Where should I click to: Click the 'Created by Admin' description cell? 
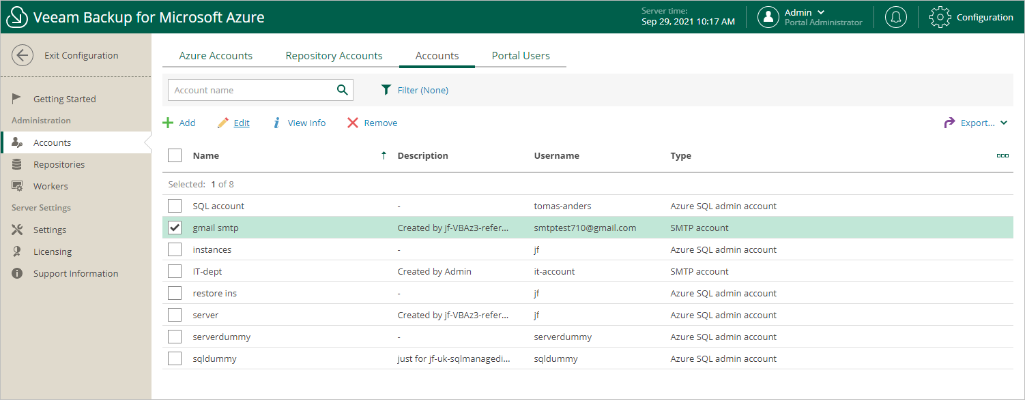click(434, 272)
